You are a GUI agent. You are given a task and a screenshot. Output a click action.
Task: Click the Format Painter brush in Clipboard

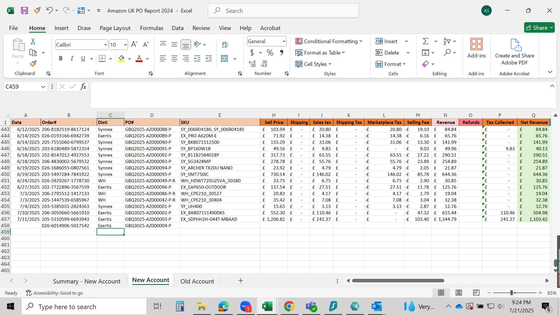(33, 64)
